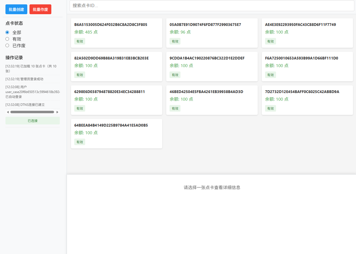356x254 pixels.
Task: Click the log scrollbar right arrow
Action: click(x=57, y=112)
